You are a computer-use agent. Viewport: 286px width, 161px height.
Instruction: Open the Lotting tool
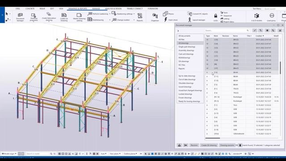225,19
